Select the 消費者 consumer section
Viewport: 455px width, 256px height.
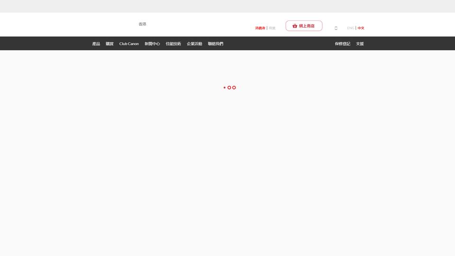(260, 28)
